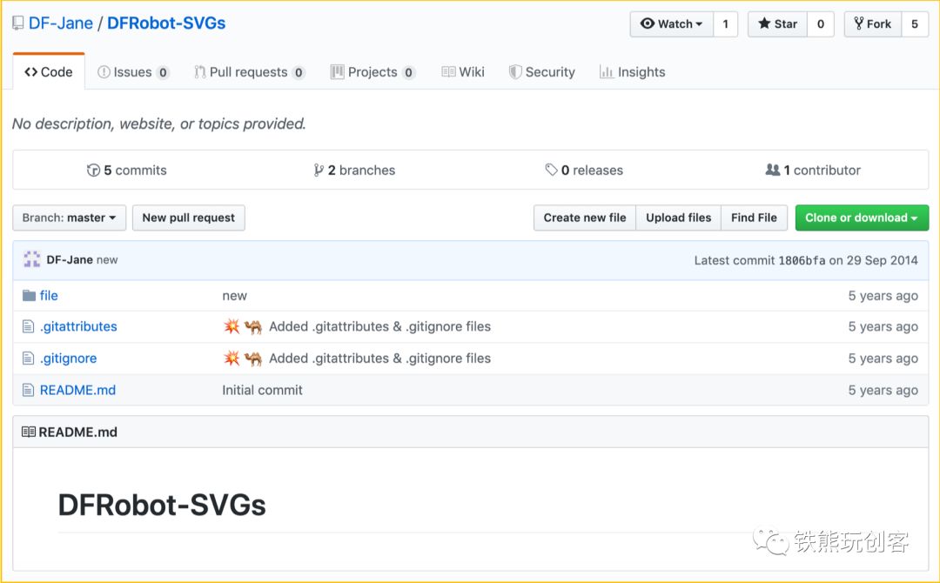
Task: Select the Code tab
Action: (x=49, y=72)
